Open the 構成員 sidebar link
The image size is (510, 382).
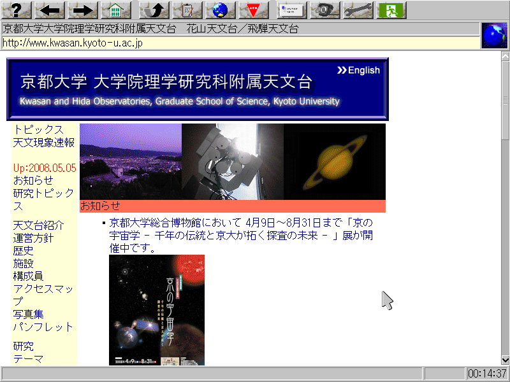[28, 276]
